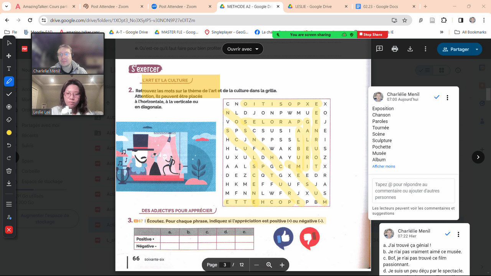Select the Draw pen tool
491x276 pixels.
(x=9, y=81)
